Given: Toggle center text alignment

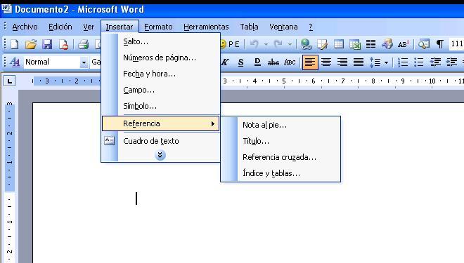Looking at the screenshot, I should point(326,62).
